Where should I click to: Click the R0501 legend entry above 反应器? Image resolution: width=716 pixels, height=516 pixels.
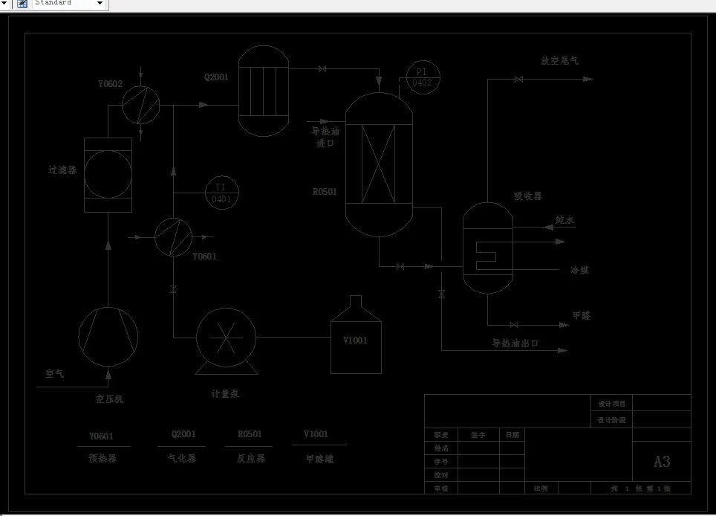click(x=250, y=434)
